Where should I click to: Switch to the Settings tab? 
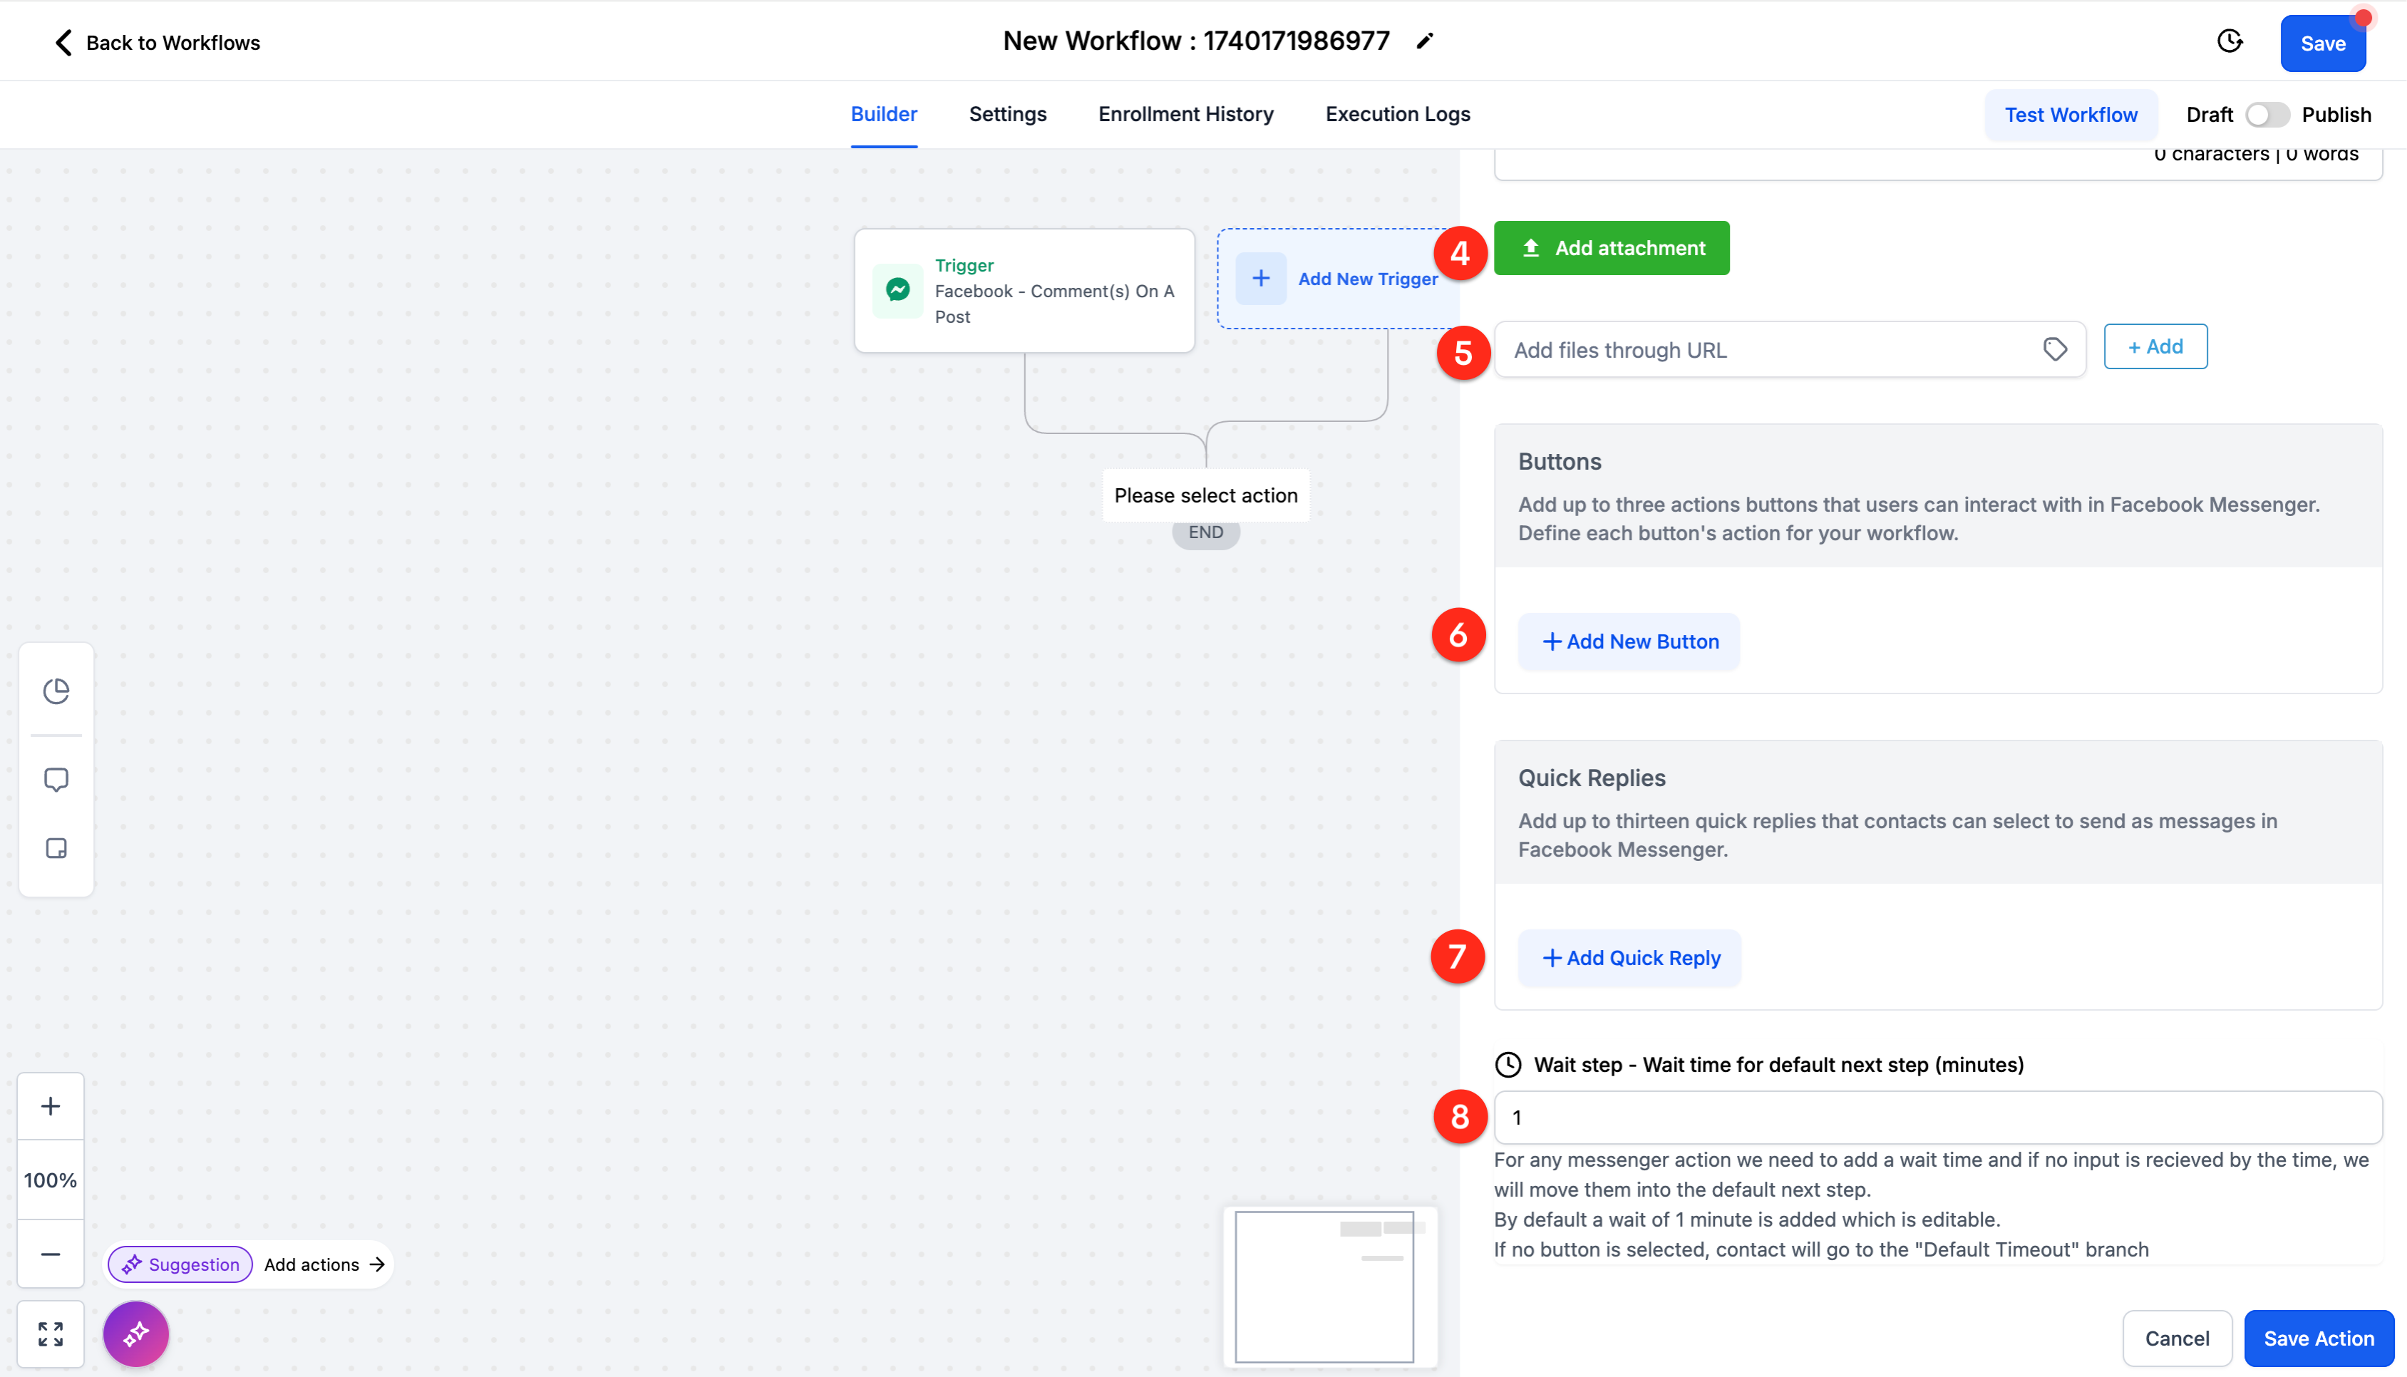pyautogui.click(x=1007, y=115)
